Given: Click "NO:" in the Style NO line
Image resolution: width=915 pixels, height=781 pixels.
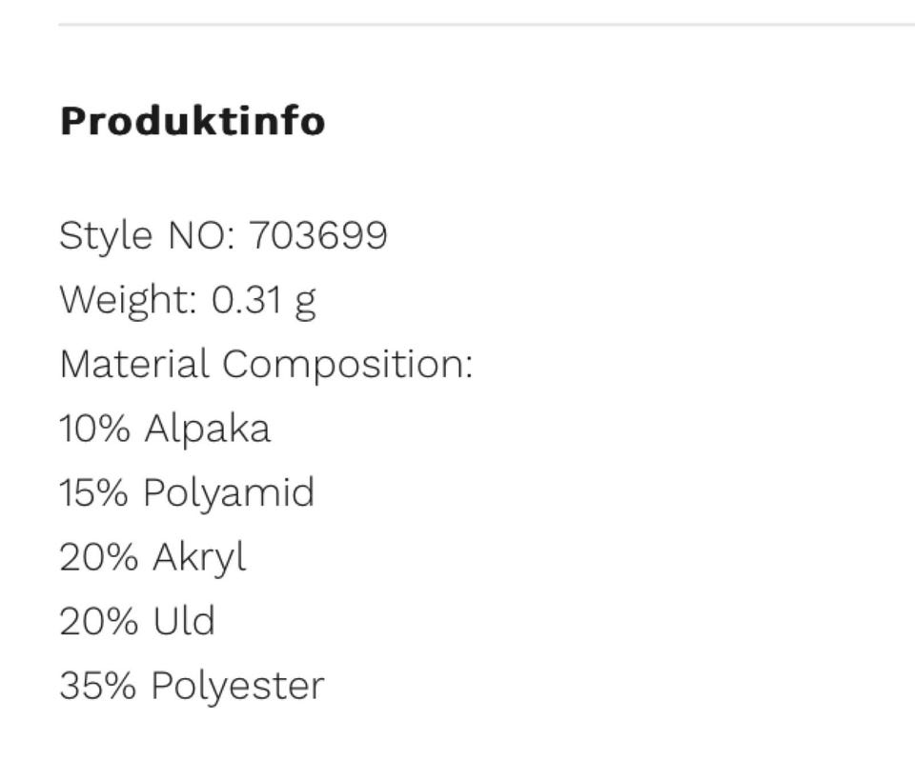Looking at the screenshot, I should [x=201, y=235].
